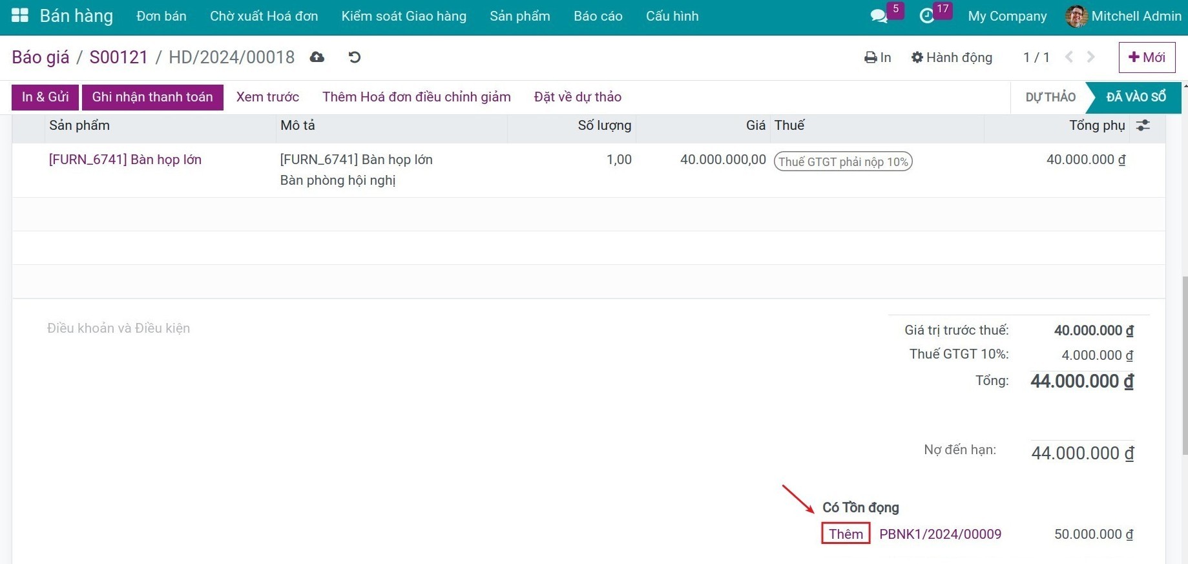
Task: Expand the Hành động actions dropdown
Action: (x=952, y=57)
